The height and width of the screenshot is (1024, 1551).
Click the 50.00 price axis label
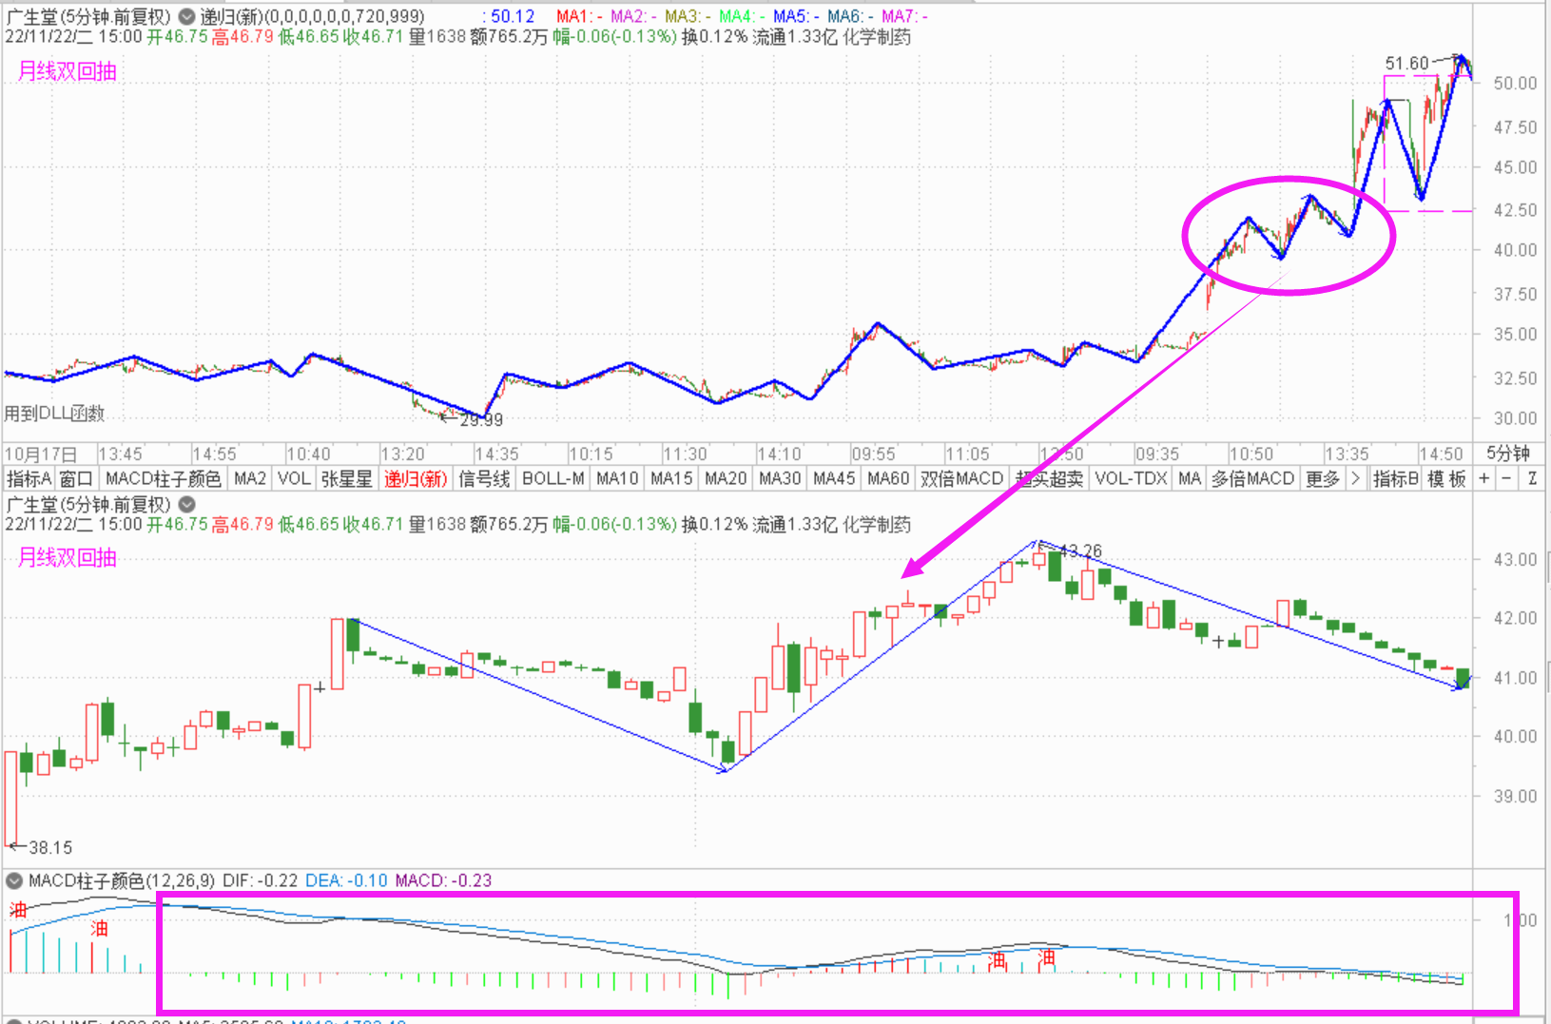coord(1515,83)
